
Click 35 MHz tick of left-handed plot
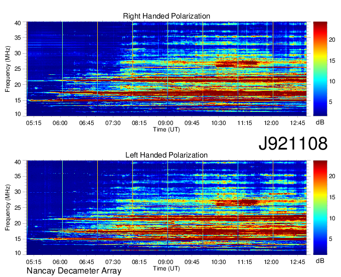tap(18, 176)
